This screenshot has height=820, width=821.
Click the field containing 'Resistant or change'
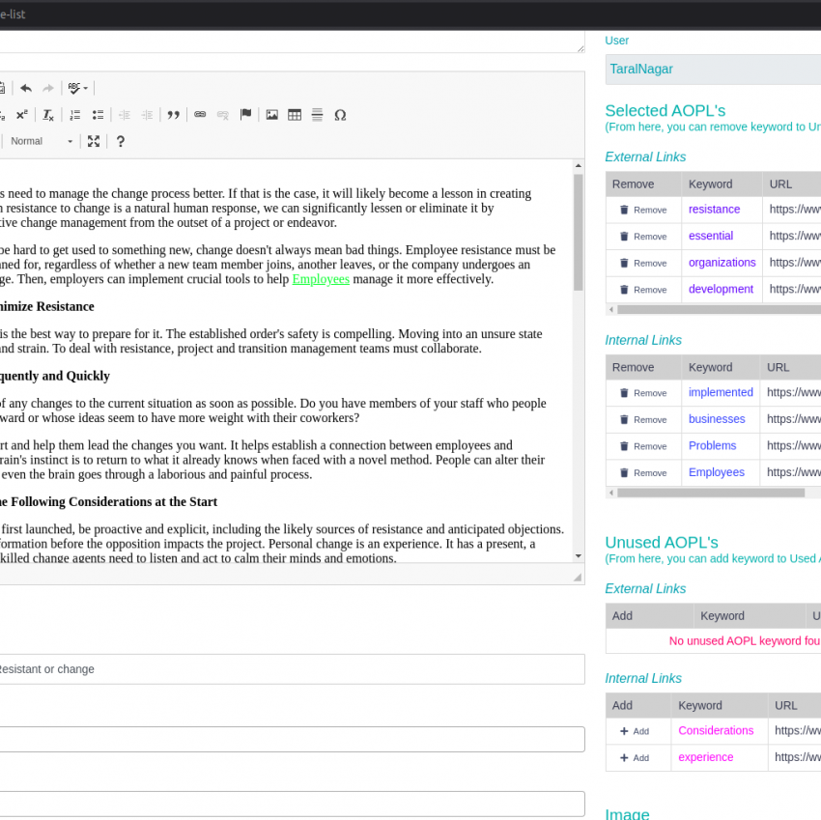(x=291, y=669)
